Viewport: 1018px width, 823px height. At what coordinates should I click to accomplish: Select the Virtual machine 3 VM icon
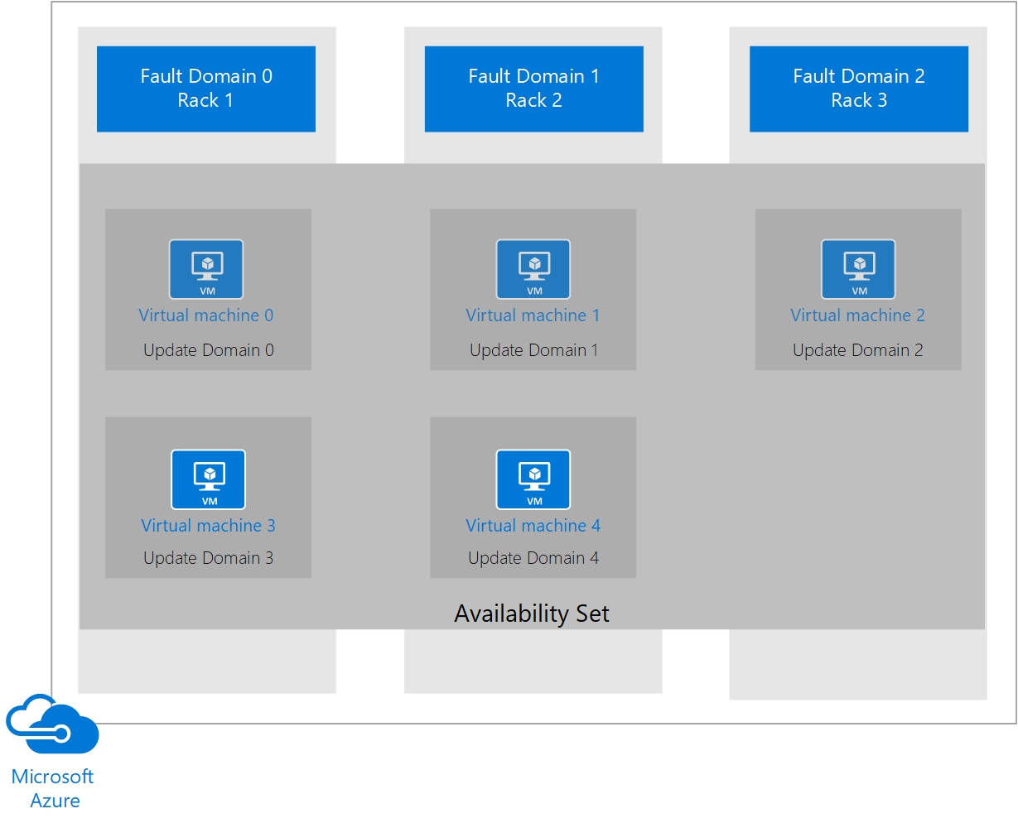tap(208, 479)
